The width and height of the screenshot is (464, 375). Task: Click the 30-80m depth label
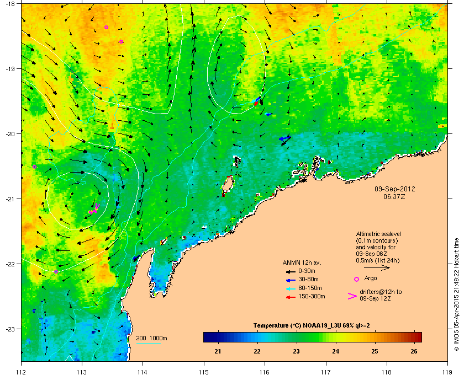click(x=308, y=279)
